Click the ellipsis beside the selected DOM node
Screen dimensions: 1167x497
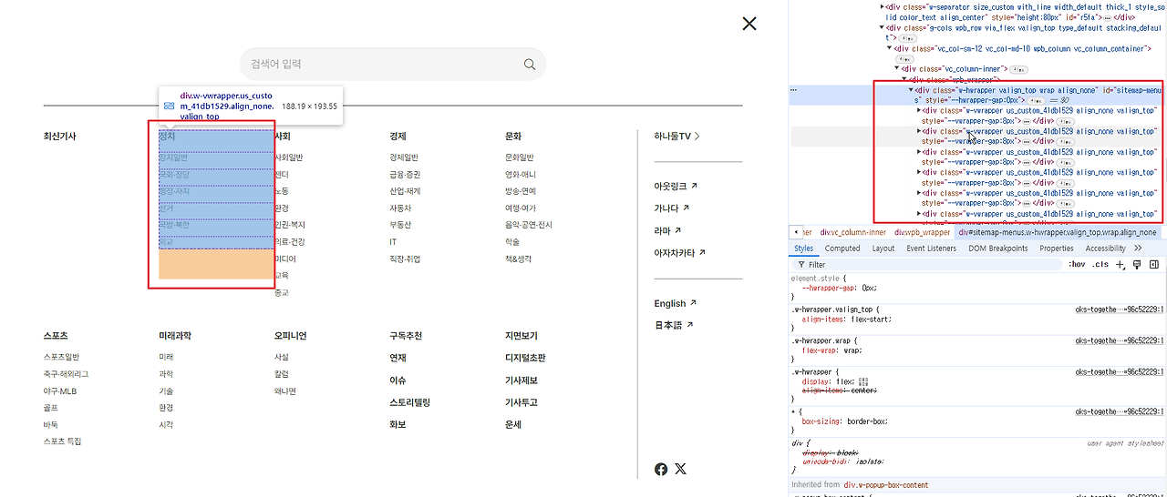794,91
